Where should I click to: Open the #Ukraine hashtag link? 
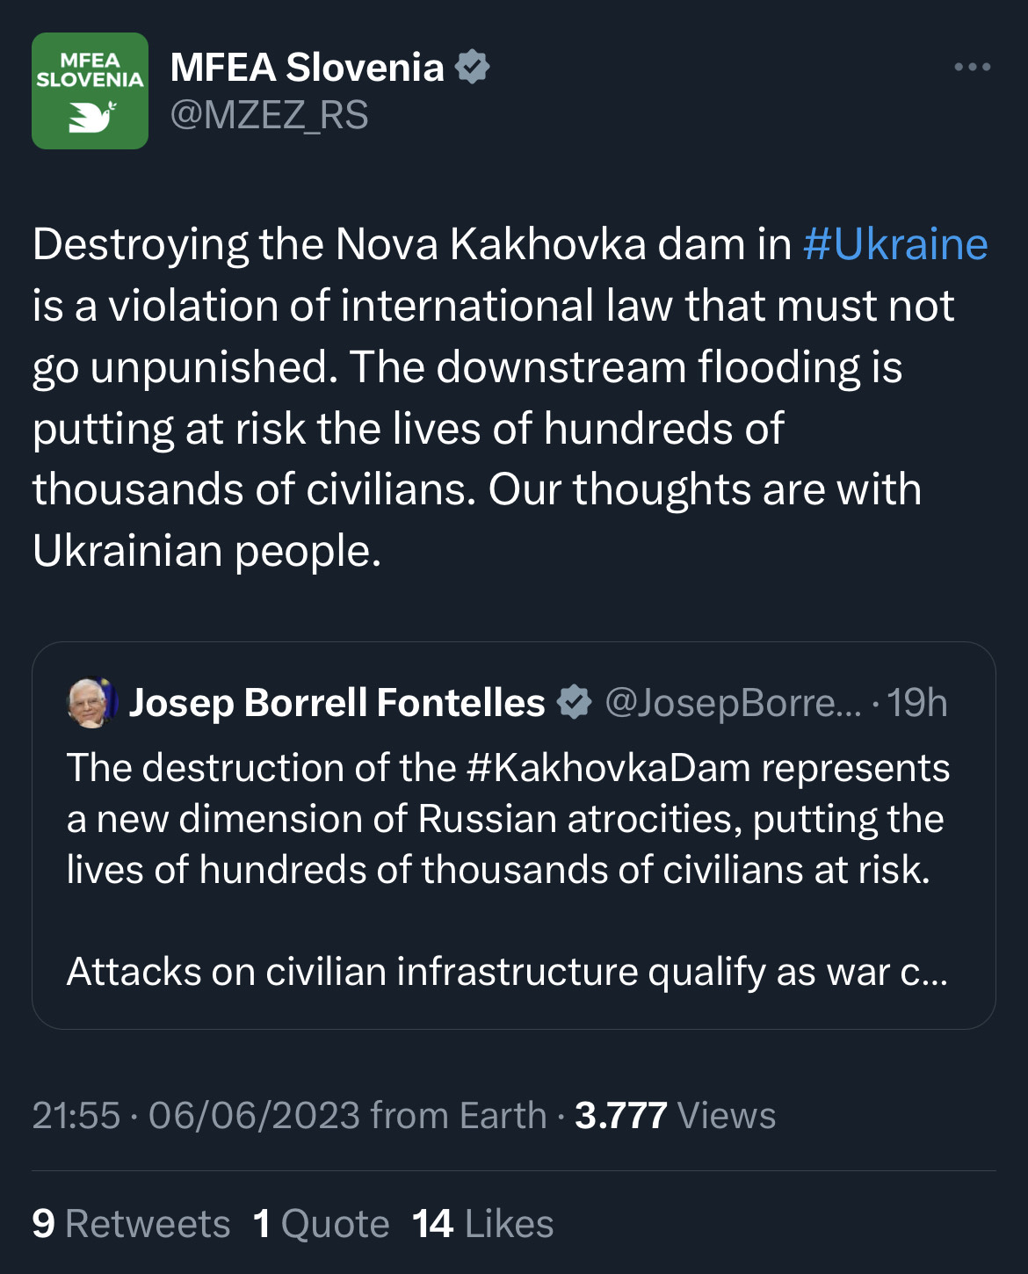(895, 244)
